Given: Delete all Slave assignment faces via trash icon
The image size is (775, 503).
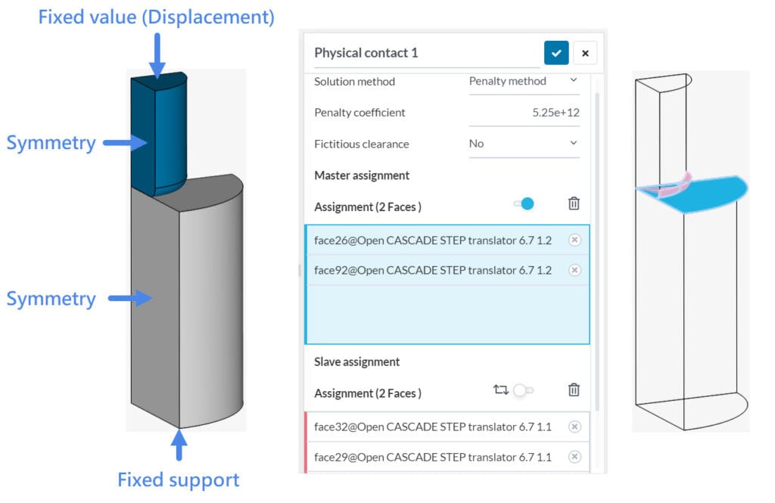Looking at the screenshot, I should (x=574, y=390).
